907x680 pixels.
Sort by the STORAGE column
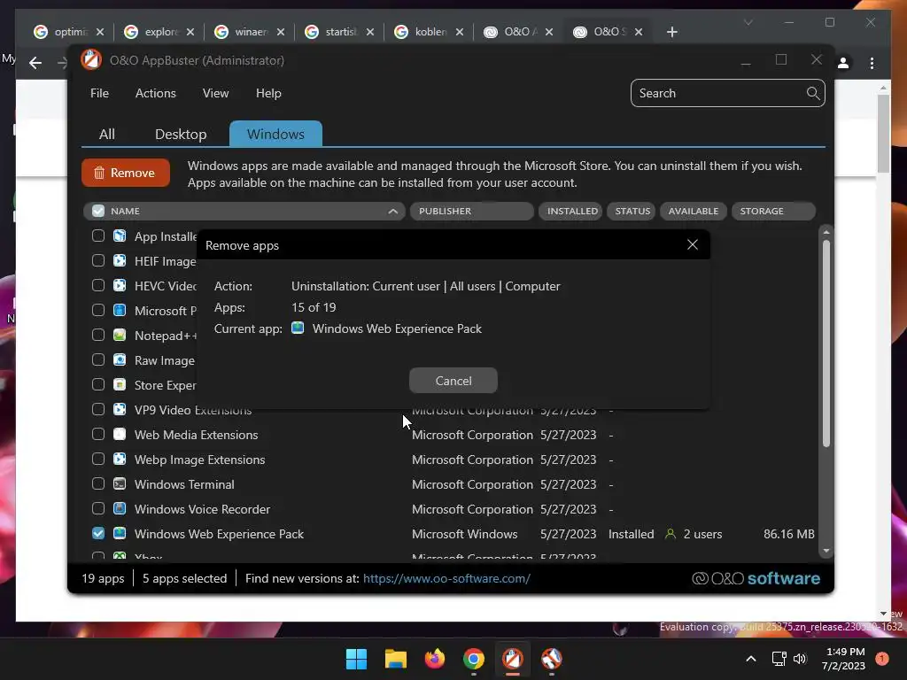pos(773,211)
